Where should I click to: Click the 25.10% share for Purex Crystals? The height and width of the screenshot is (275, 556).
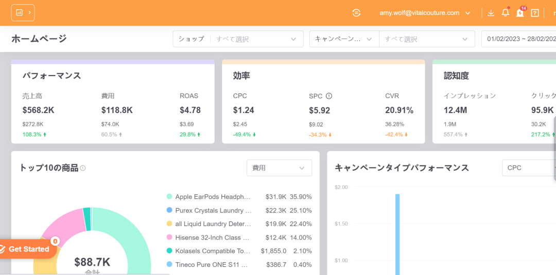point(301,210)
